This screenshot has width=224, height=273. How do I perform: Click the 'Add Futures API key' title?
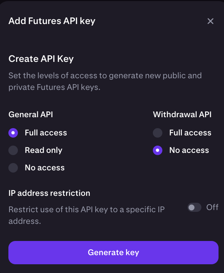[x=52, y=21]
